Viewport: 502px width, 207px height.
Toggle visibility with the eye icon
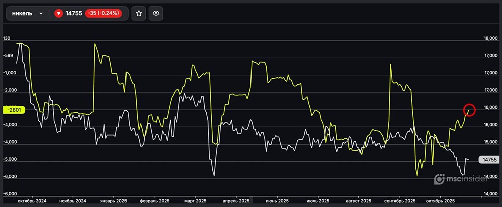(x=156, y=13)
